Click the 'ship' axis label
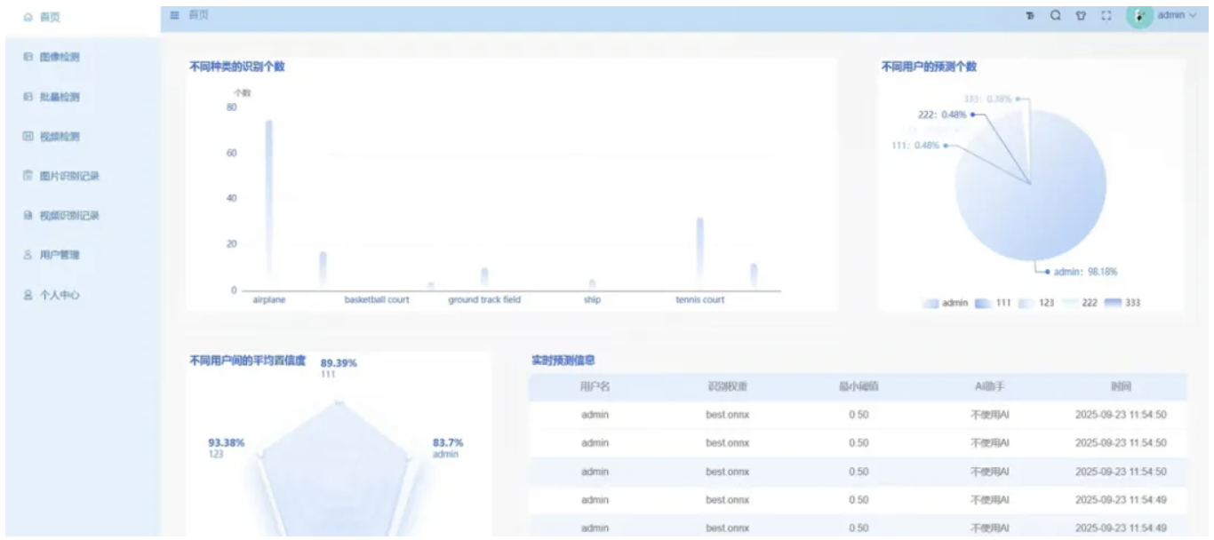Screen dimensions: 1214x540 click(x=592, y=300)
